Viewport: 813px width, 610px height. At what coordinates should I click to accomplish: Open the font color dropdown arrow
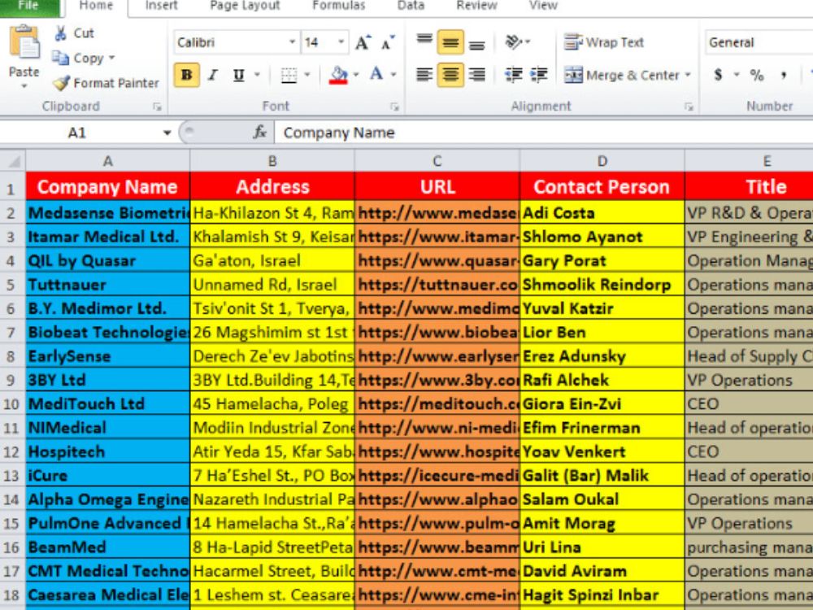tap(393, 75)
